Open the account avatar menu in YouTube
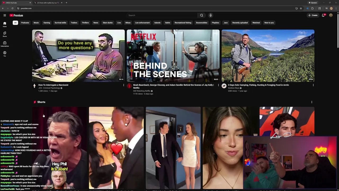Viewport: 339px width, 191px height. click(331, 15)
